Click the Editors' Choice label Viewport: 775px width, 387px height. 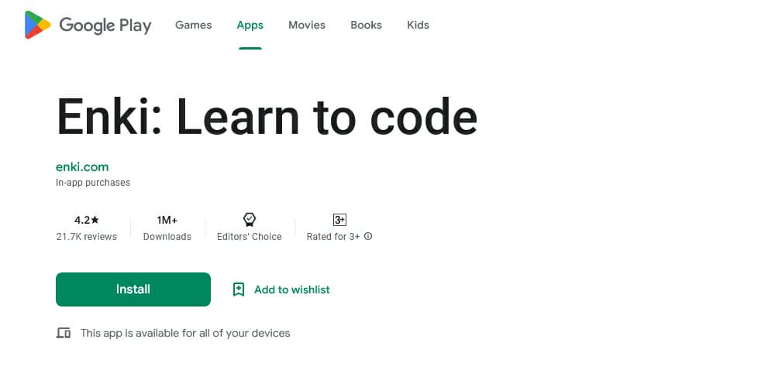tap(250, 236)
